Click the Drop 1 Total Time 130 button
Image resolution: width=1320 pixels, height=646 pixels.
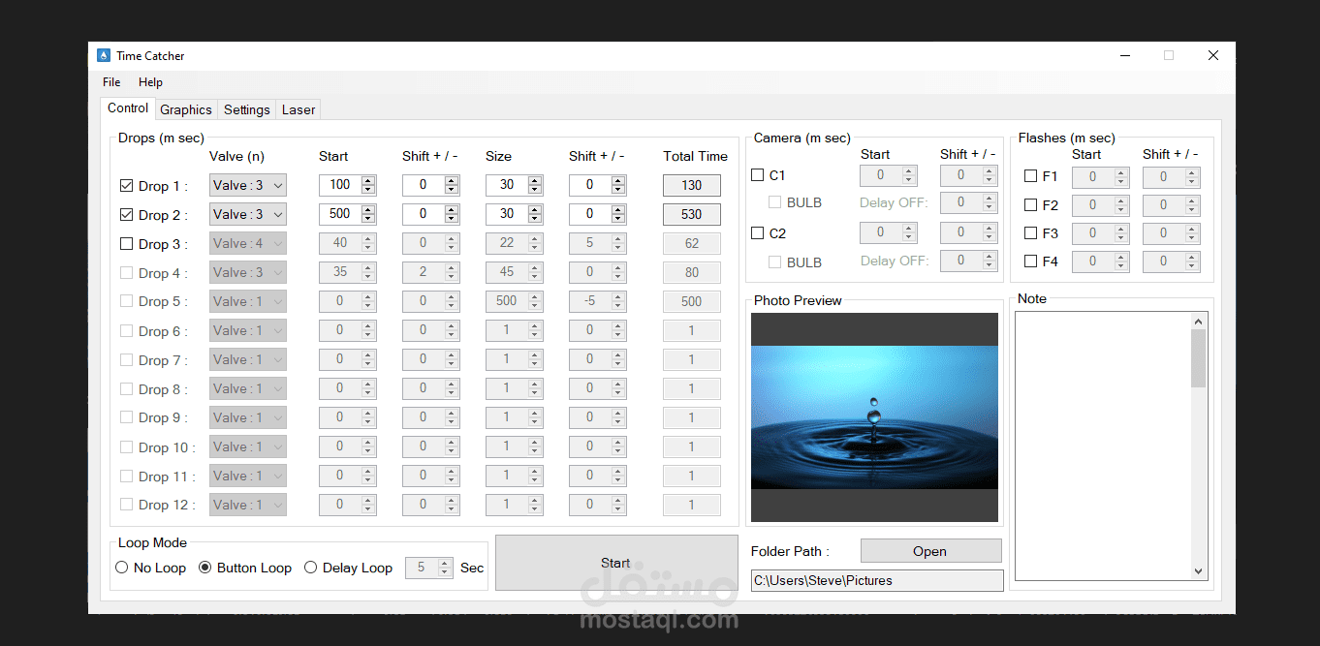click(x=692, y=185)
